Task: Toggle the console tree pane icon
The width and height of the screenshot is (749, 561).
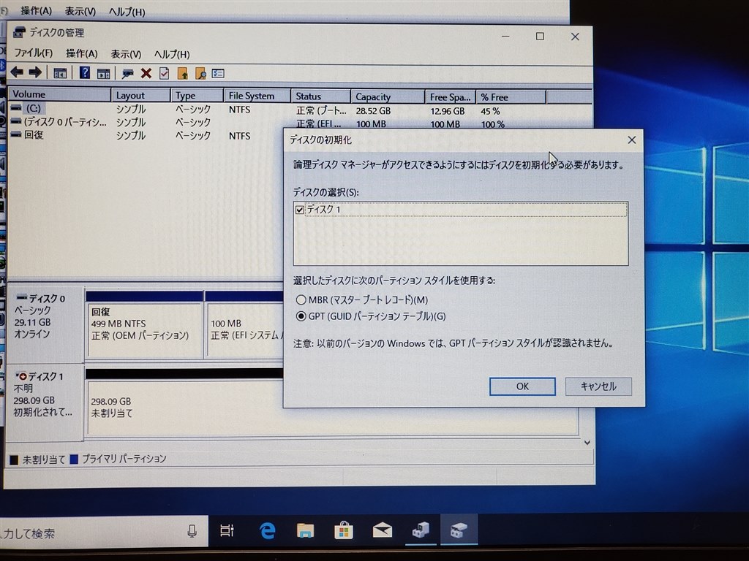Action: (60, 73)
